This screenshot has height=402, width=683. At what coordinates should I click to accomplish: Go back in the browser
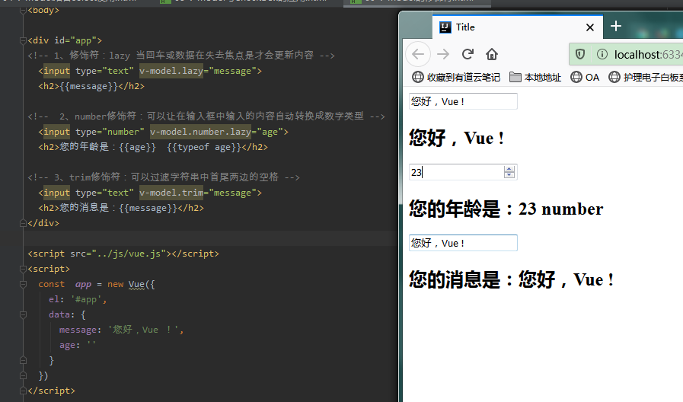tap(418, 55)
